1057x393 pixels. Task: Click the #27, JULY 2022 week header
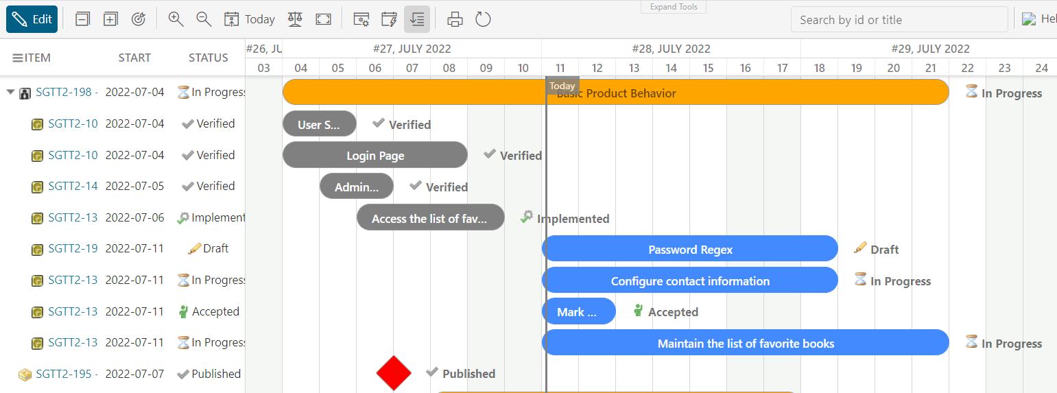pos(412,49)
